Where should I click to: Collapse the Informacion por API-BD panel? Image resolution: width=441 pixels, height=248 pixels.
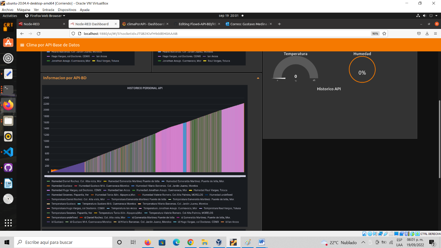point(258,78)
